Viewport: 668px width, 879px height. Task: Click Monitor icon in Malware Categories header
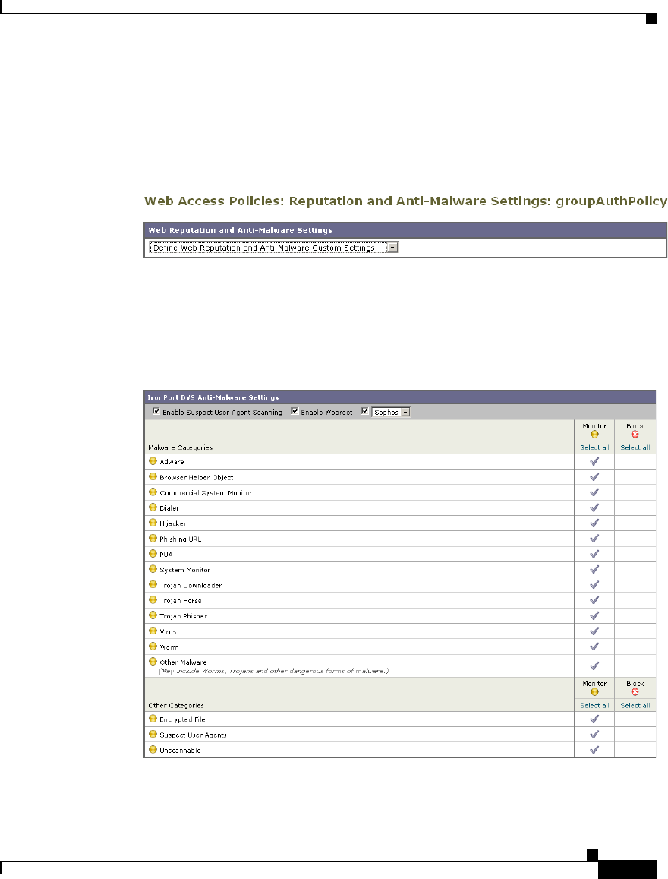click(x=594, y=434)
